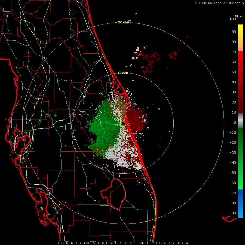245x245 pixels.
Task: Click the "KMLB" radar site identifier
Action: click(x=145, y=243)
